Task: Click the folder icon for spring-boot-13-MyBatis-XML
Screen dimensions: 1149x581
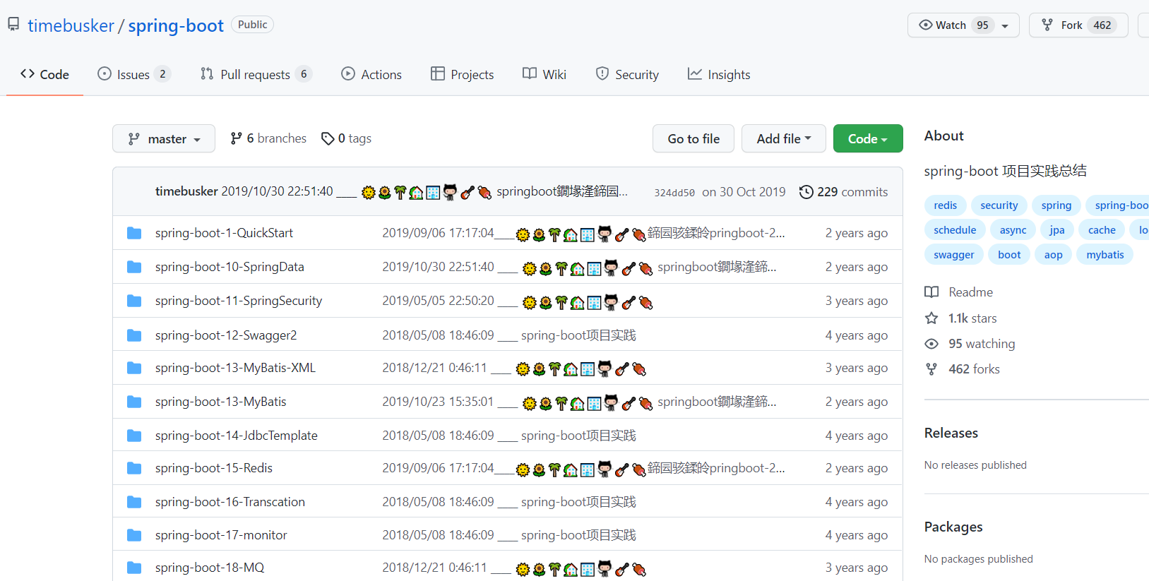Action: 134,368
